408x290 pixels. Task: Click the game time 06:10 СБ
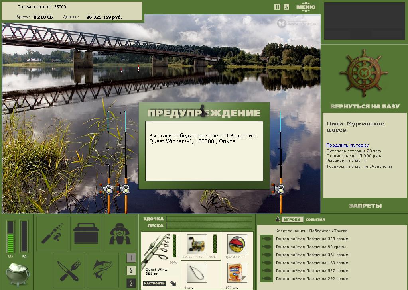(x=43, y=17)
